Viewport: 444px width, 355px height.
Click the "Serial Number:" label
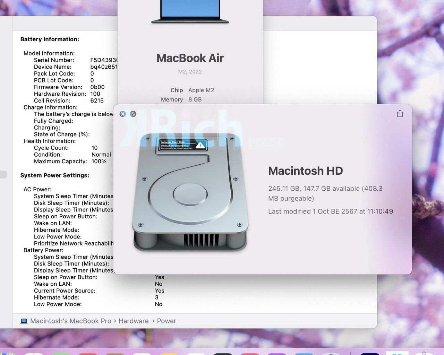[54, 60]
